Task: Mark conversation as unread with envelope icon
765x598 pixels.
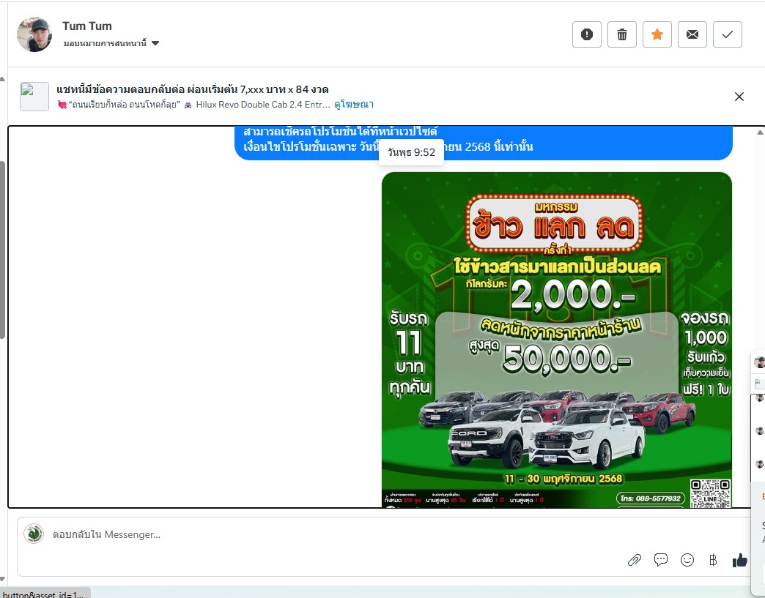Action: 692,34
